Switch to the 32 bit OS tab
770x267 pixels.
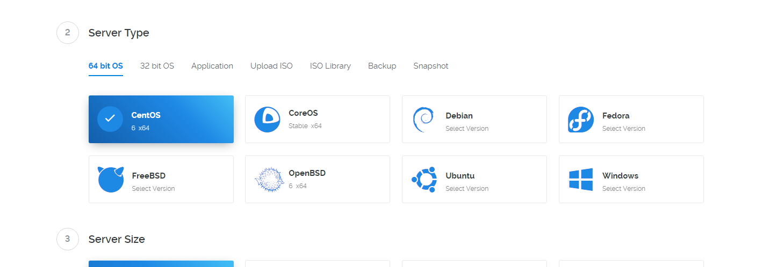coord(157,66)
